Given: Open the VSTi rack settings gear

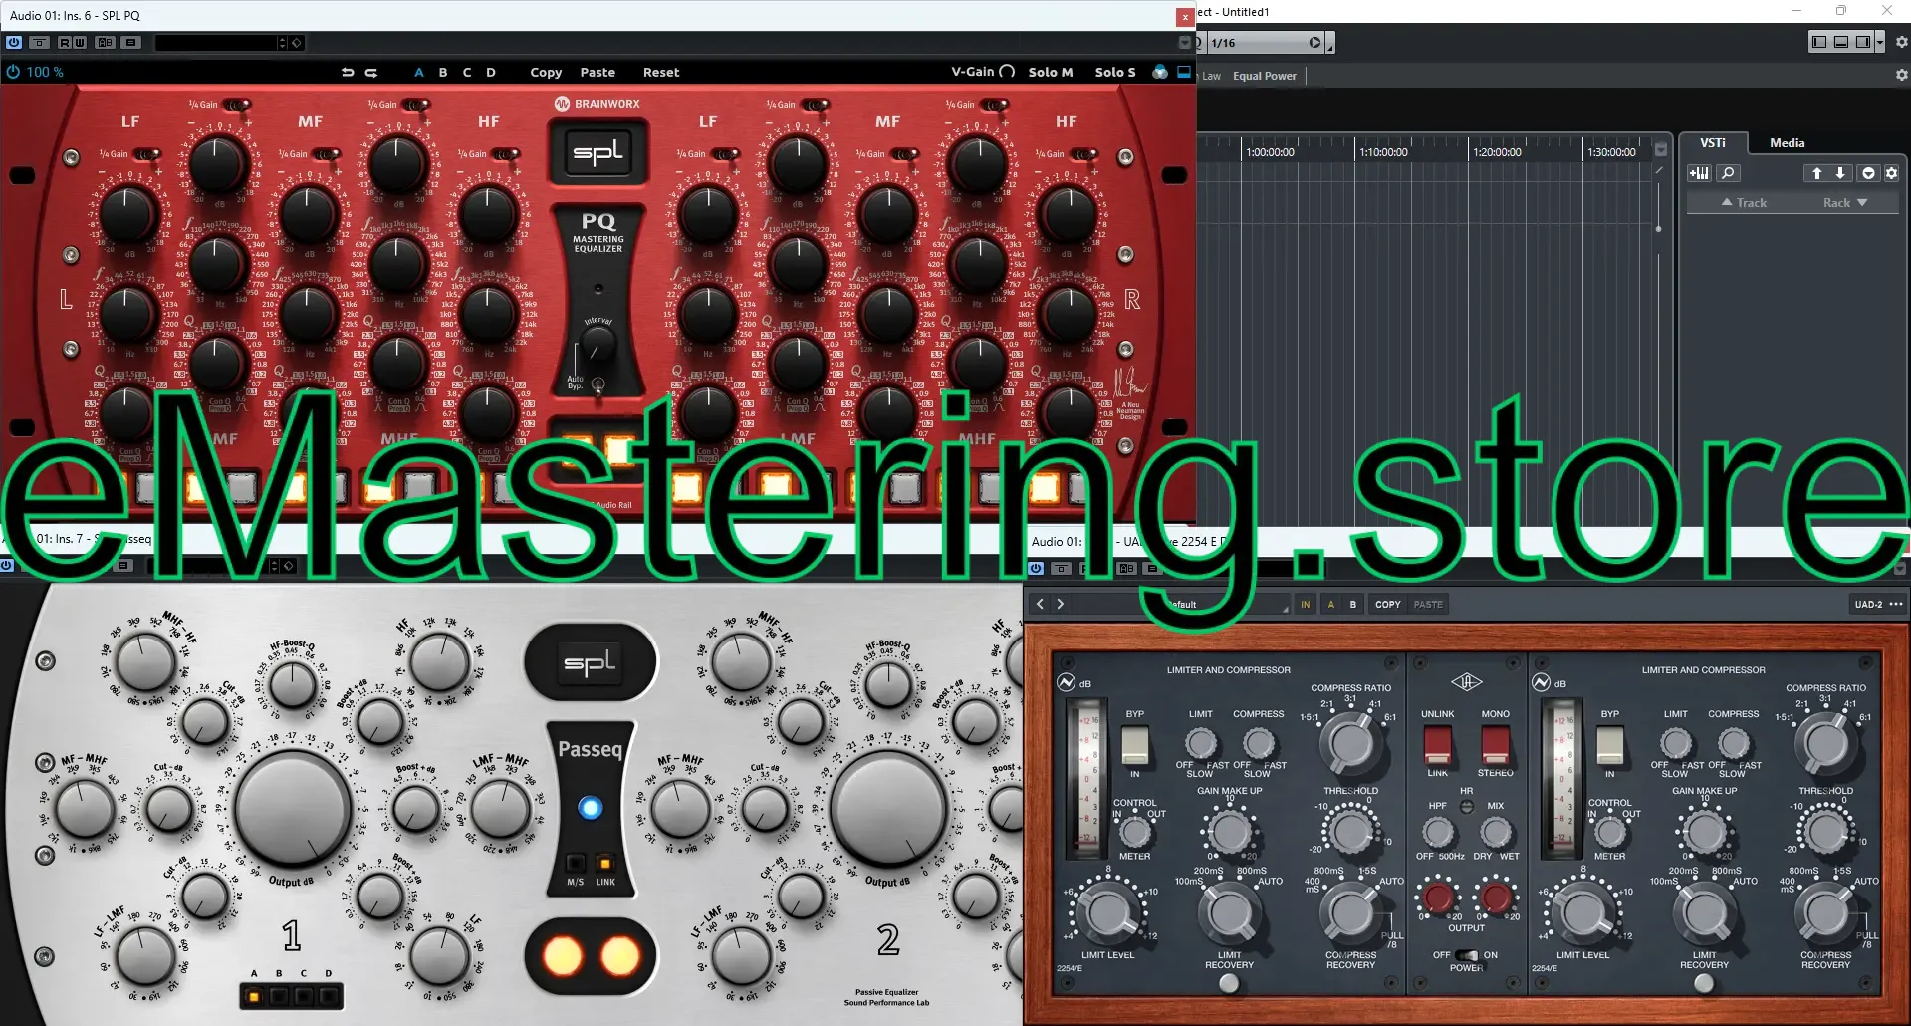Looking at the screenshot, I should click(x=1891, y=173).
